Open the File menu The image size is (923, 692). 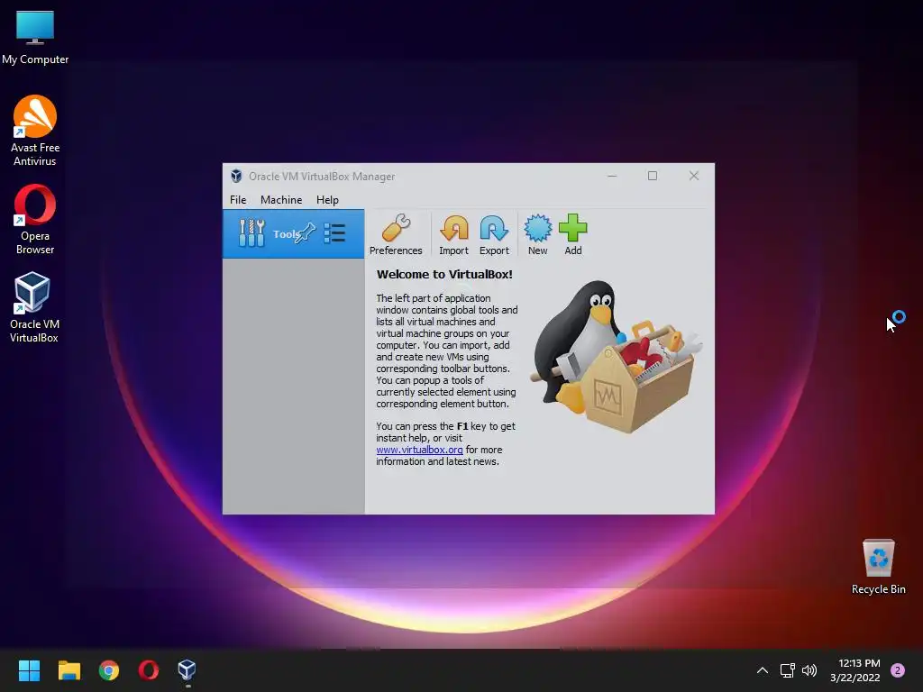238,200
